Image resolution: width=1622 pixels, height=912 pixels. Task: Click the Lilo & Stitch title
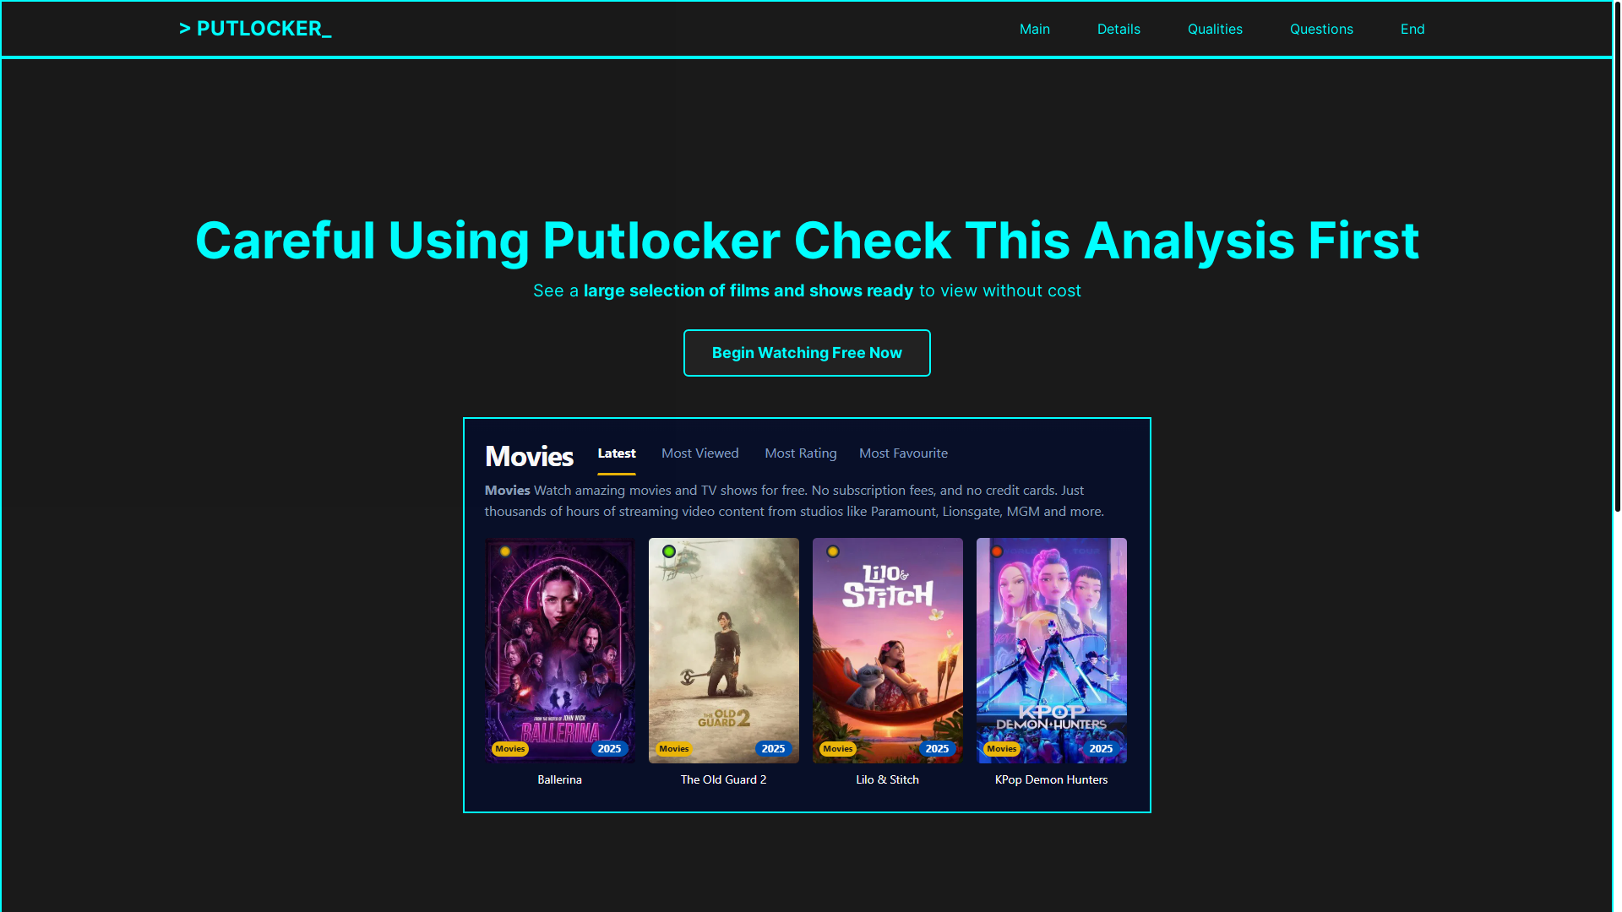tap(887, 779)
